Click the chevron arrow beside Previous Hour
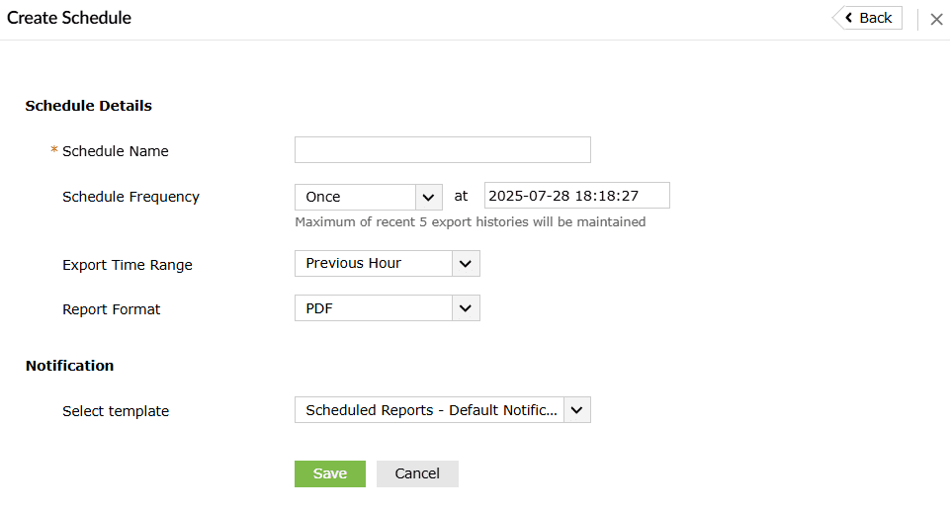950x513 pixels. [x=466, y=263]
